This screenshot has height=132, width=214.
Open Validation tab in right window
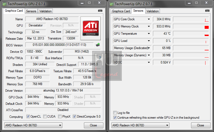click(x=152, y=11)
